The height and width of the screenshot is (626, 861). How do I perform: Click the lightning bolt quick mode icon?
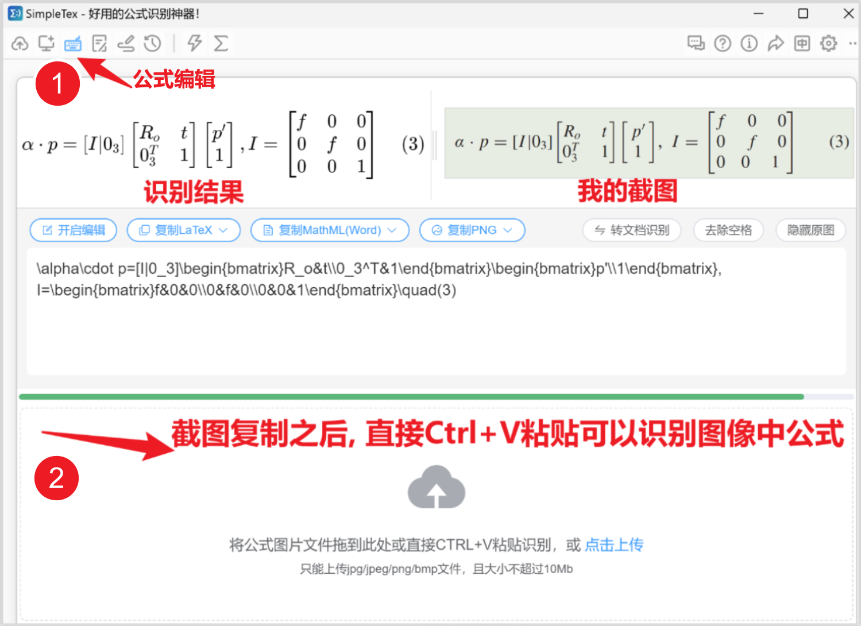(x=195, y=43)
